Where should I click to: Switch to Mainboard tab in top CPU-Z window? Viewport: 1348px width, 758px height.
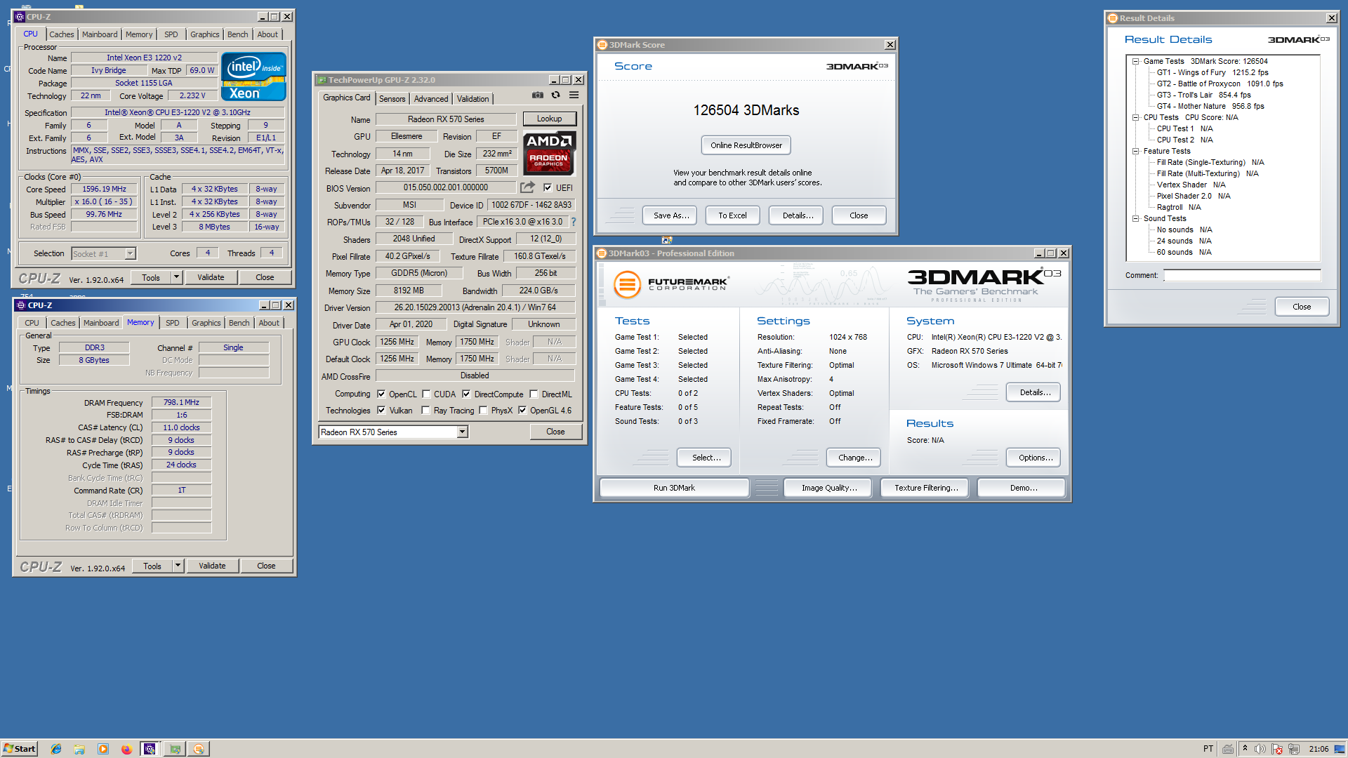tap(100, 34)
